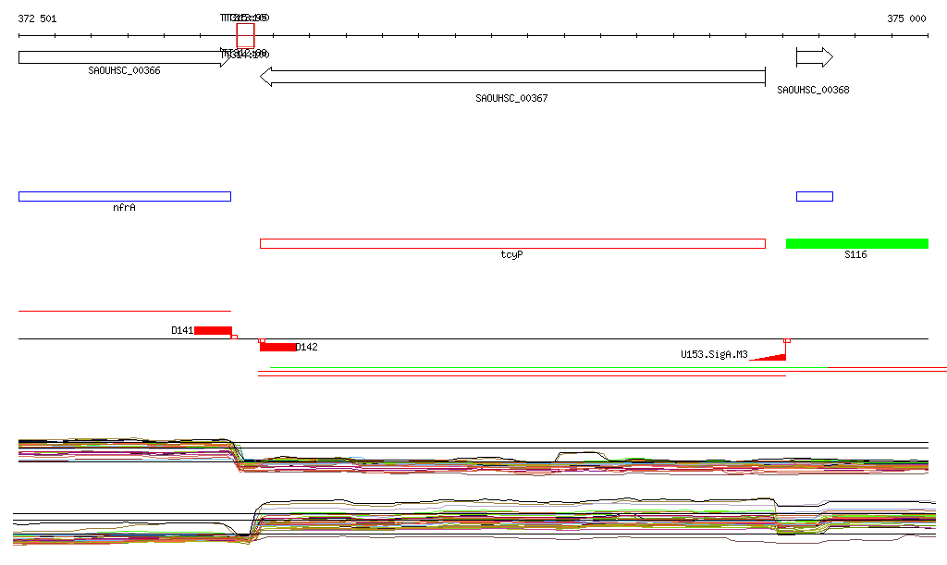This screenshot has width=947, height=565.
Task: Click the small SAOUHSC_00368 gene arrow
Action: 815,57
